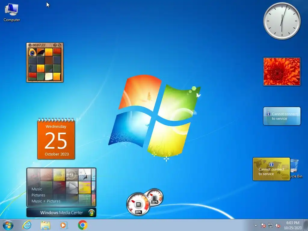Open Windows Explorer from the taskbar
This screenshot has height=231, width=308.
[45, 225]
